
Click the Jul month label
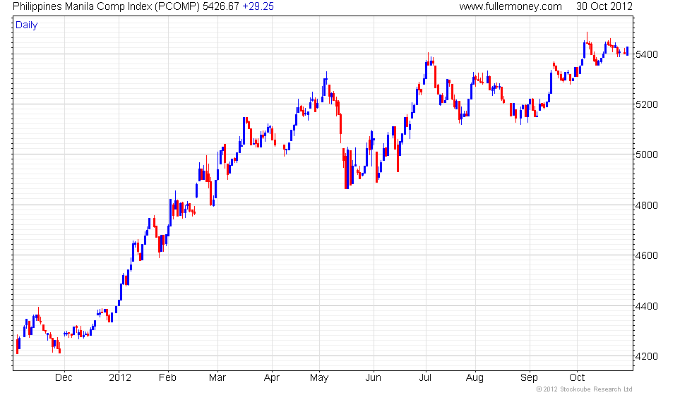[x=425, y=378]
